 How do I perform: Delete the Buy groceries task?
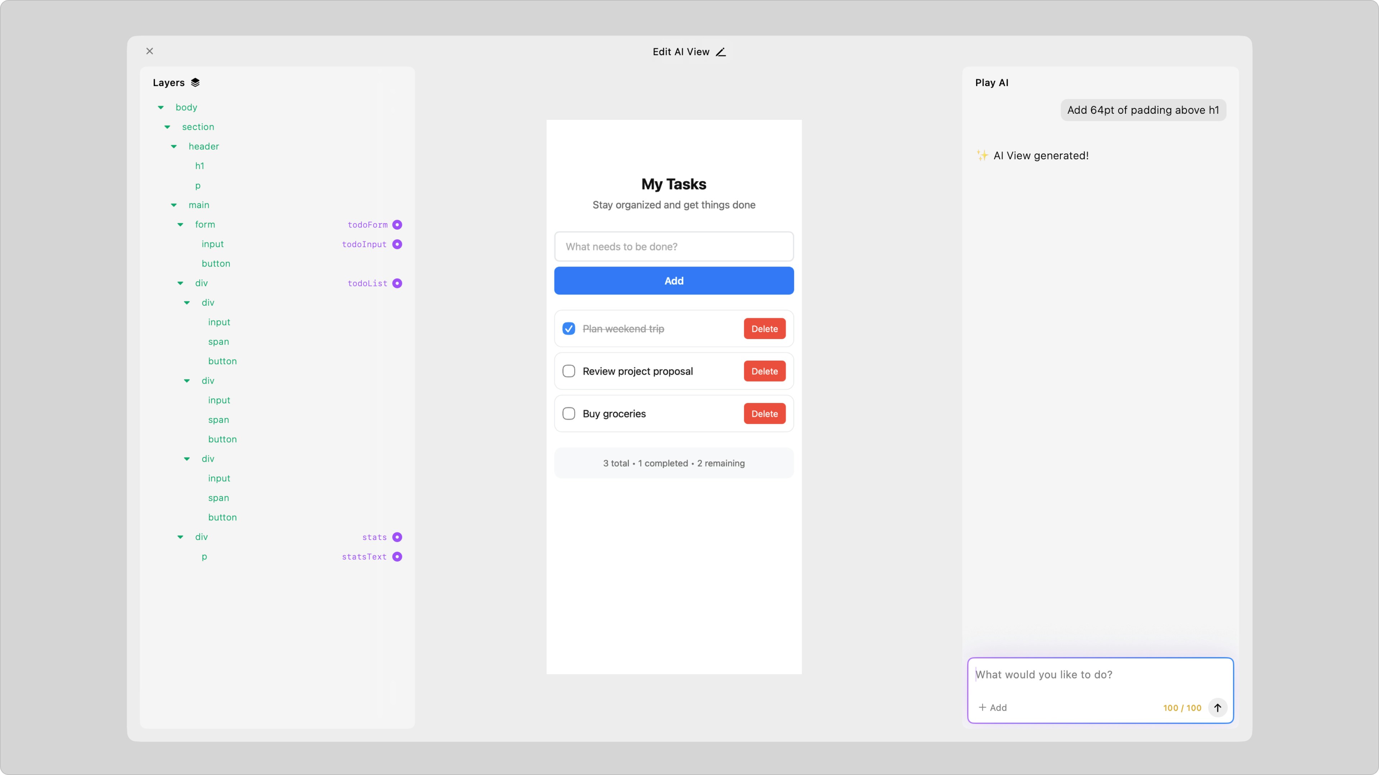pyautogui.click(x=764, y=413)
